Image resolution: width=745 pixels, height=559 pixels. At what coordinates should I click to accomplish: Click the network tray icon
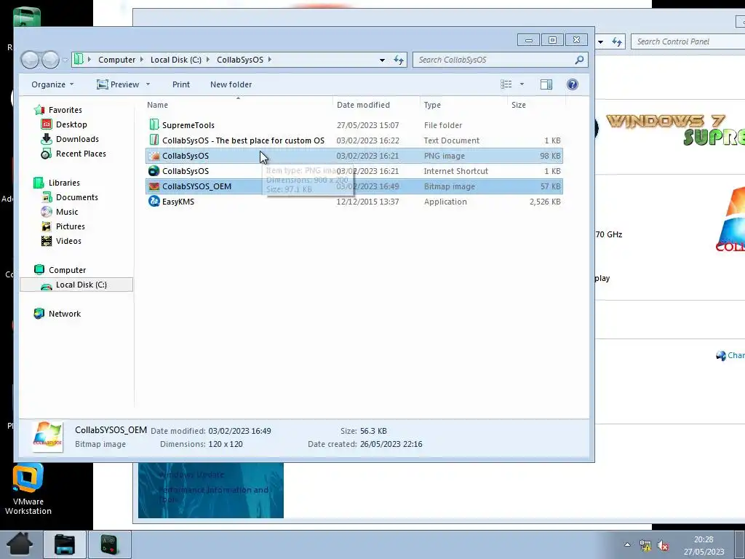coord(645,545)
